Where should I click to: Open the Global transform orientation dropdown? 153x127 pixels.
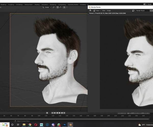47,7
